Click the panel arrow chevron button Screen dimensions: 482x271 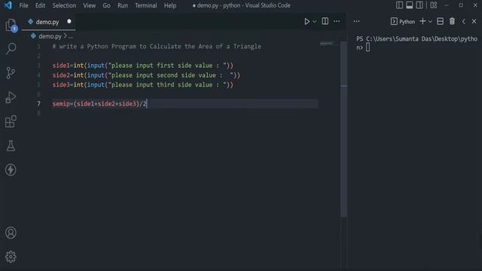click(x=464, y=21)
